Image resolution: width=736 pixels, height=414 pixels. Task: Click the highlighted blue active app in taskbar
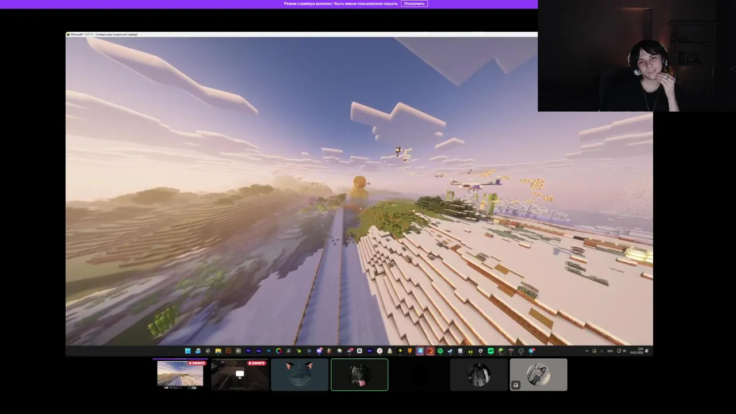(420, 351)
